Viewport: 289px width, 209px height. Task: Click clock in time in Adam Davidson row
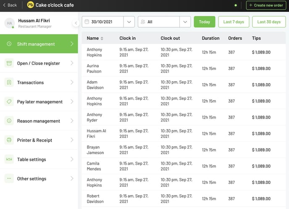click(134, 85)
